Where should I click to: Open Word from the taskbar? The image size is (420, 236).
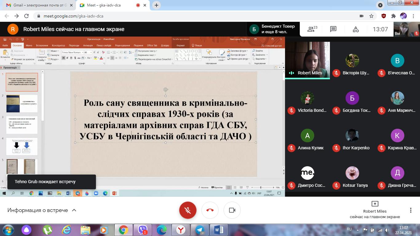219,230
